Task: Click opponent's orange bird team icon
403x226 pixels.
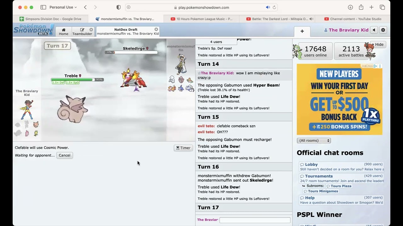Action: click(x=190, y=80)
